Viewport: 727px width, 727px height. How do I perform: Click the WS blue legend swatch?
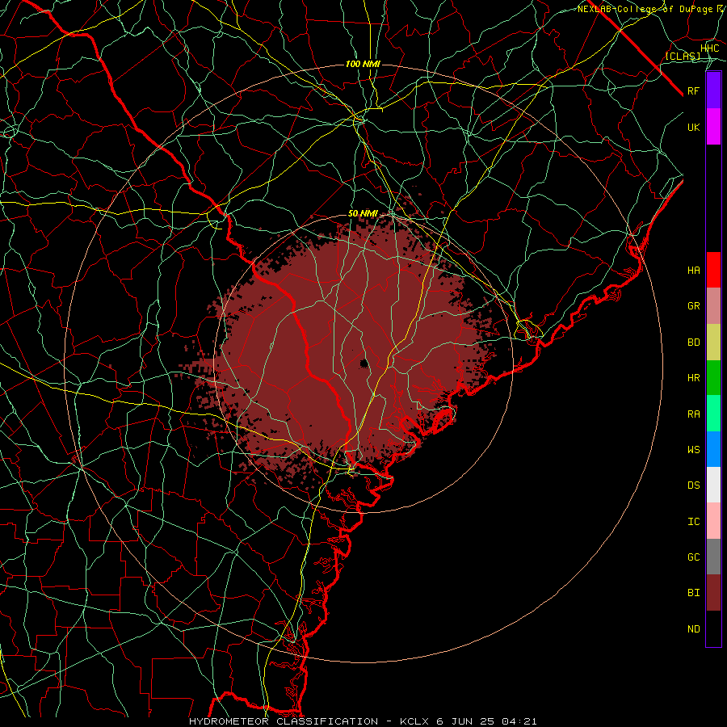(x=713, y=449)
